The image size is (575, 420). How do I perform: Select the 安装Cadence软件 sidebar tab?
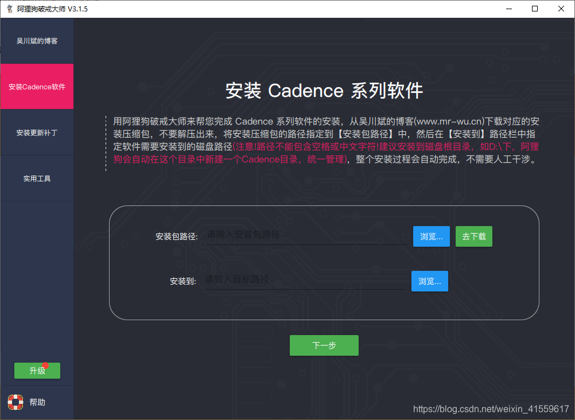(37, 86)
